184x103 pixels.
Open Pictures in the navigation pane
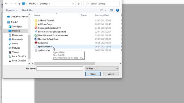pos(14,48)
